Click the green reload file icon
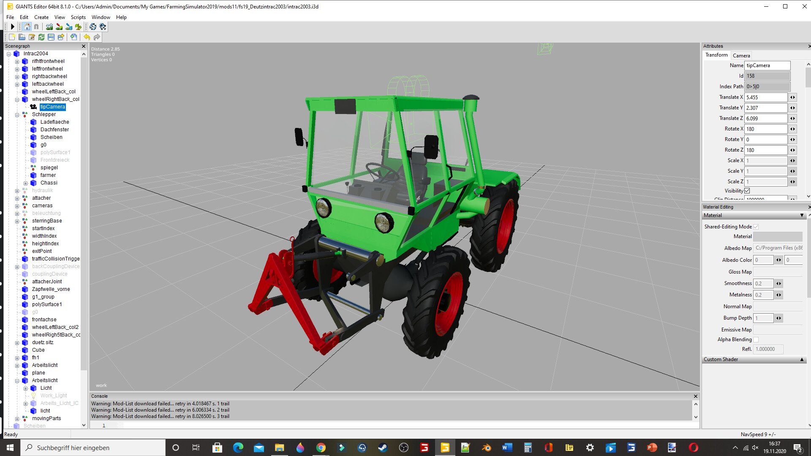The height and width of the screenshot is (456, 811). point(41,37)
